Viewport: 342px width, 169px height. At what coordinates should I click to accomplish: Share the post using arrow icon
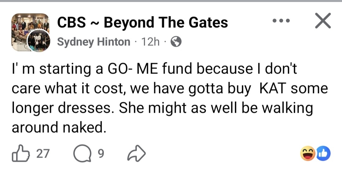(x=136, y=154)
